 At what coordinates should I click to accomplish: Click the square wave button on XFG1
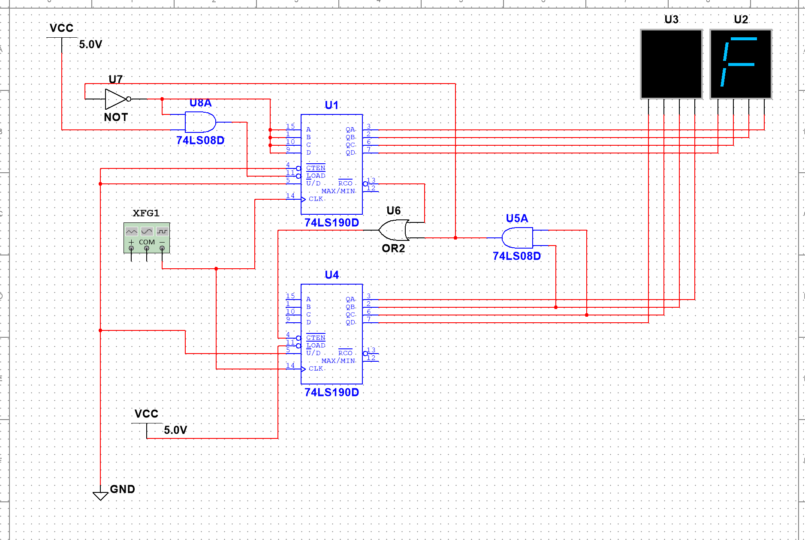pos(162,231)
